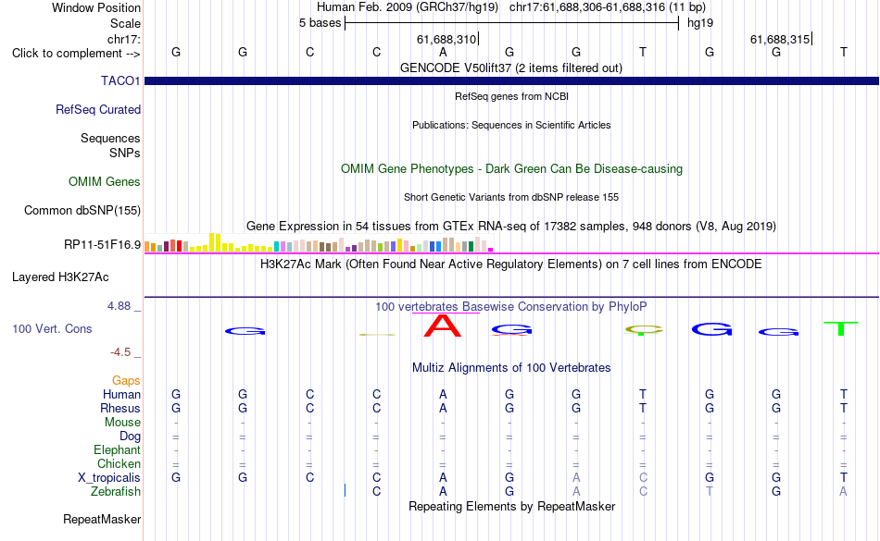This screenshot has height=541, width=880.
Task: Select the Dog species row label
Action: click(130, 436)
